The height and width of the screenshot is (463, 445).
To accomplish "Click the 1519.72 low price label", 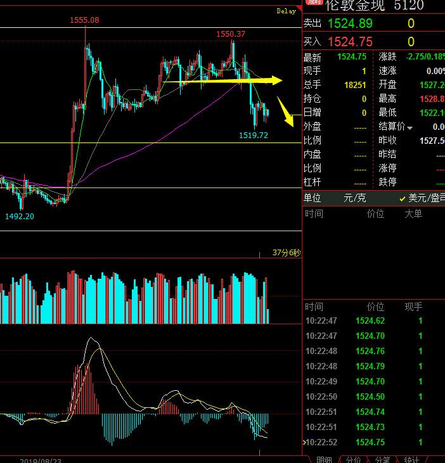I will [x=253, y=136].
